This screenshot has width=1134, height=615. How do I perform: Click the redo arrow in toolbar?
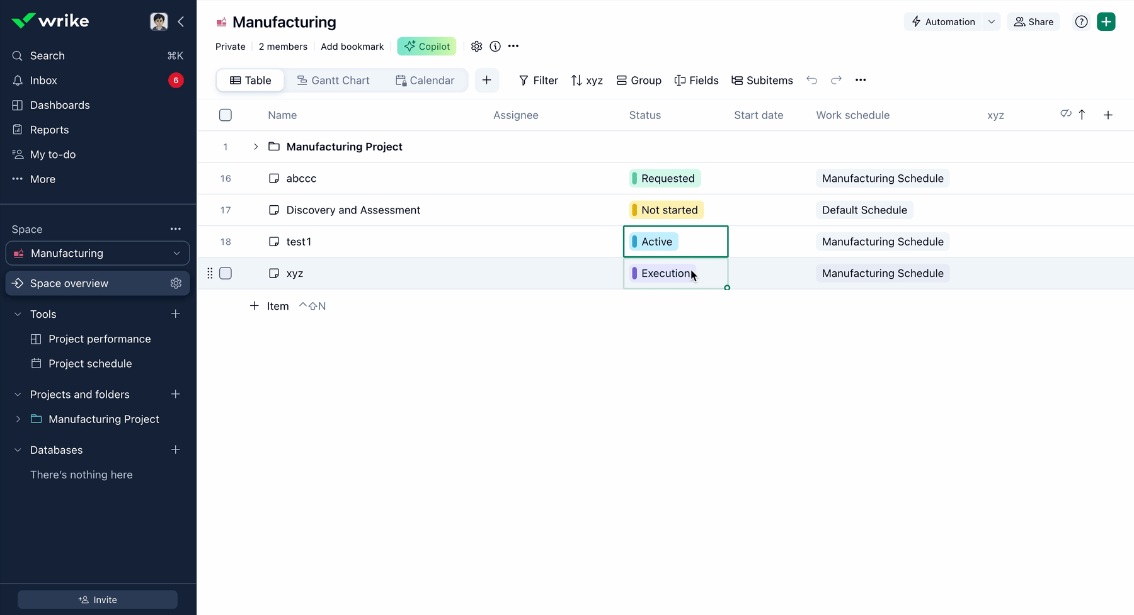point(836,80)
